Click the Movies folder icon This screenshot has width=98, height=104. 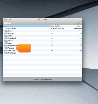pos(6,41)
